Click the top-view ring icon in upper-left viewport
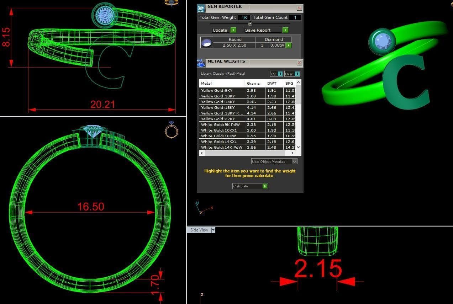This screenshot has width=453, height=304. click(x=171, y=3)
